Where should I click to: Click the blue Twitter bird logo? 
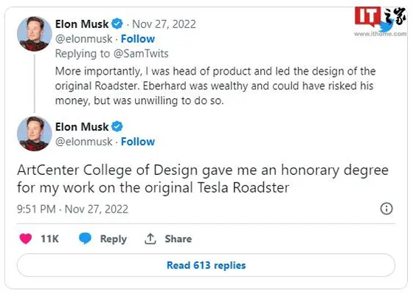(386, 27)
